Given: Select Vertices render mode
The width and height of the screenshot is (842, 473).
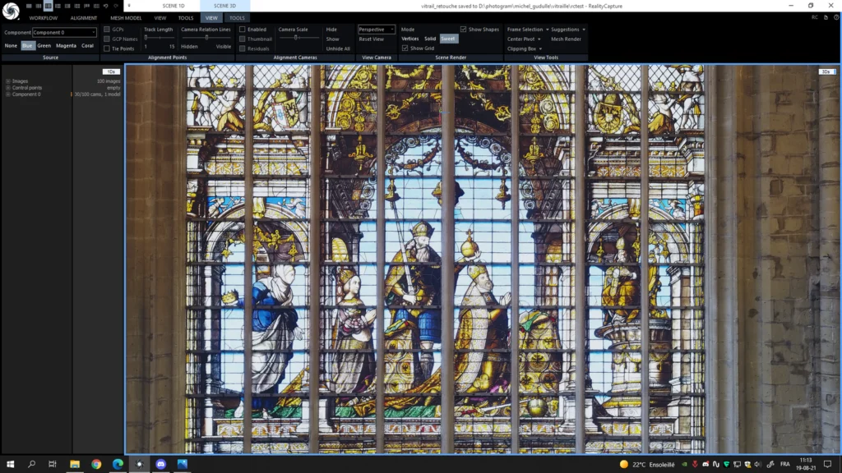Looking at the screenshot, I should (409, 39).
